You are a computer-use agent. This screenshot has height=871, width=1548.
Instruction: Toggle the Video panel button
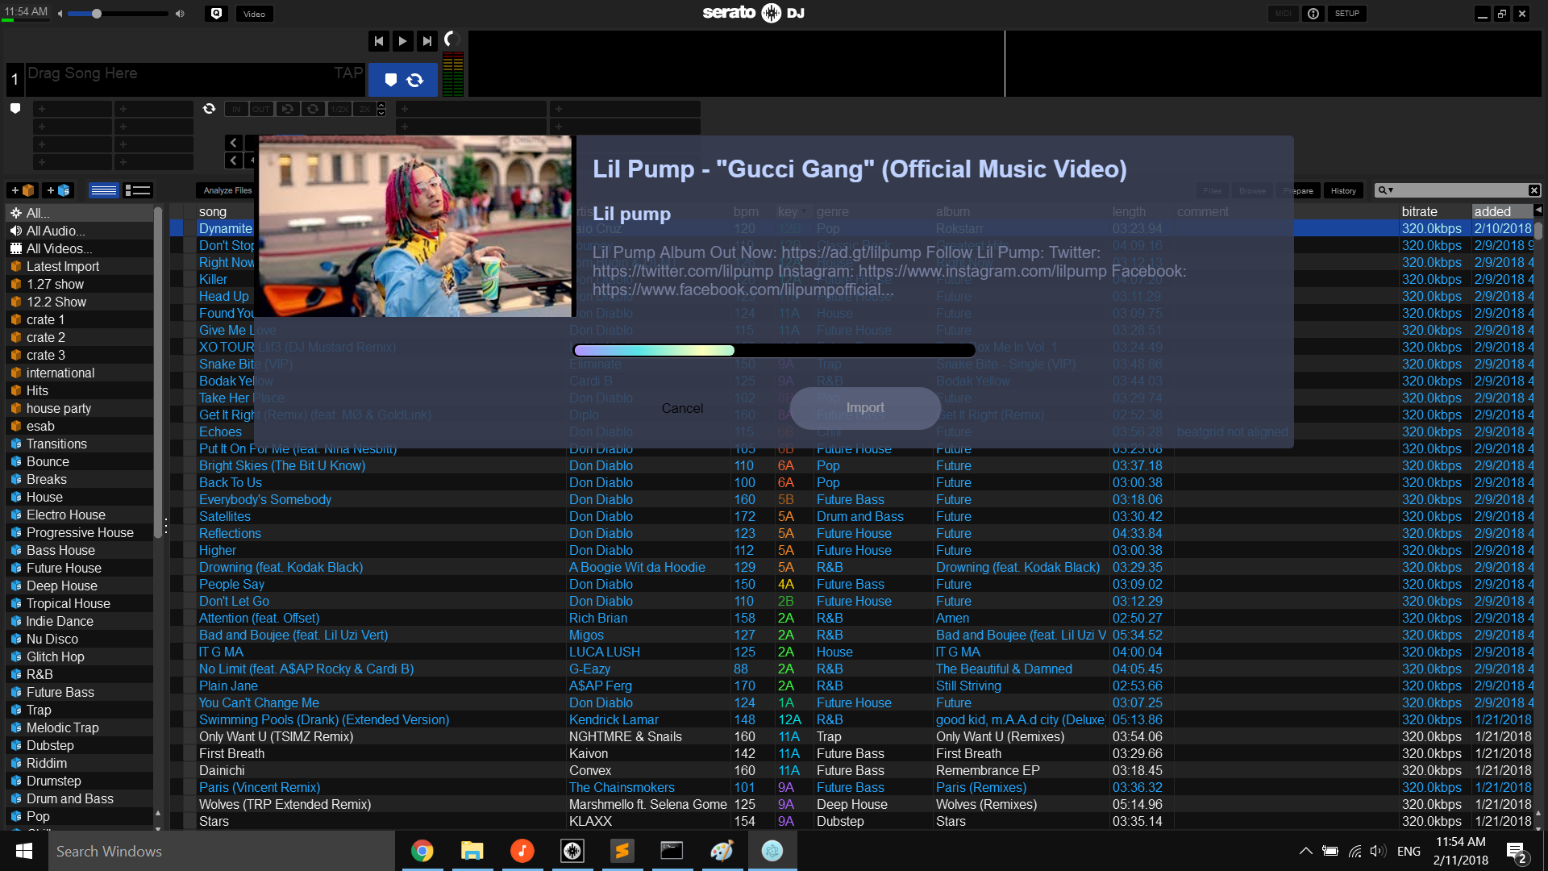(254, 14)
